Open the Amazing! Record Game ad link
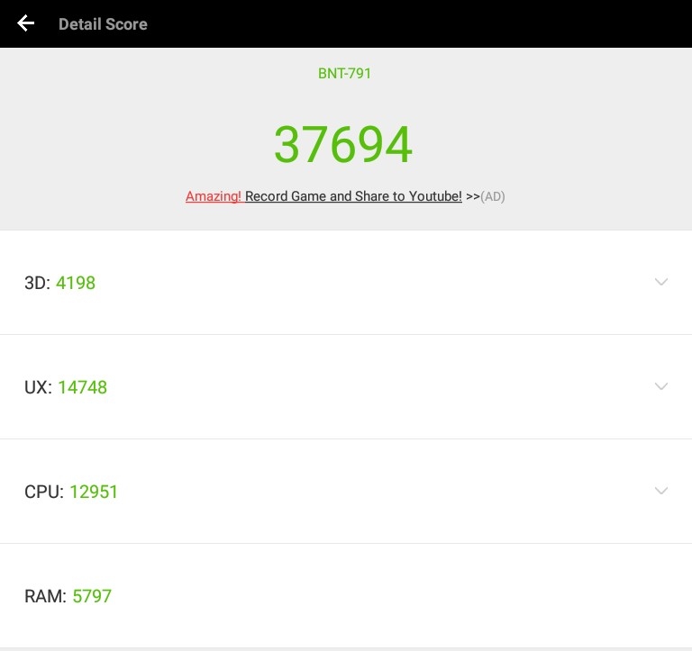This screenshot has width=692, height=651. (x=323, y=195)
